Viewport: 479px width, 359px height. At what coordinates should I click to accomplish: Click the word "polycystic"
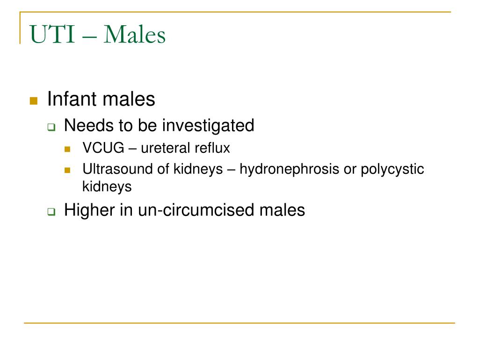(392, 169)
